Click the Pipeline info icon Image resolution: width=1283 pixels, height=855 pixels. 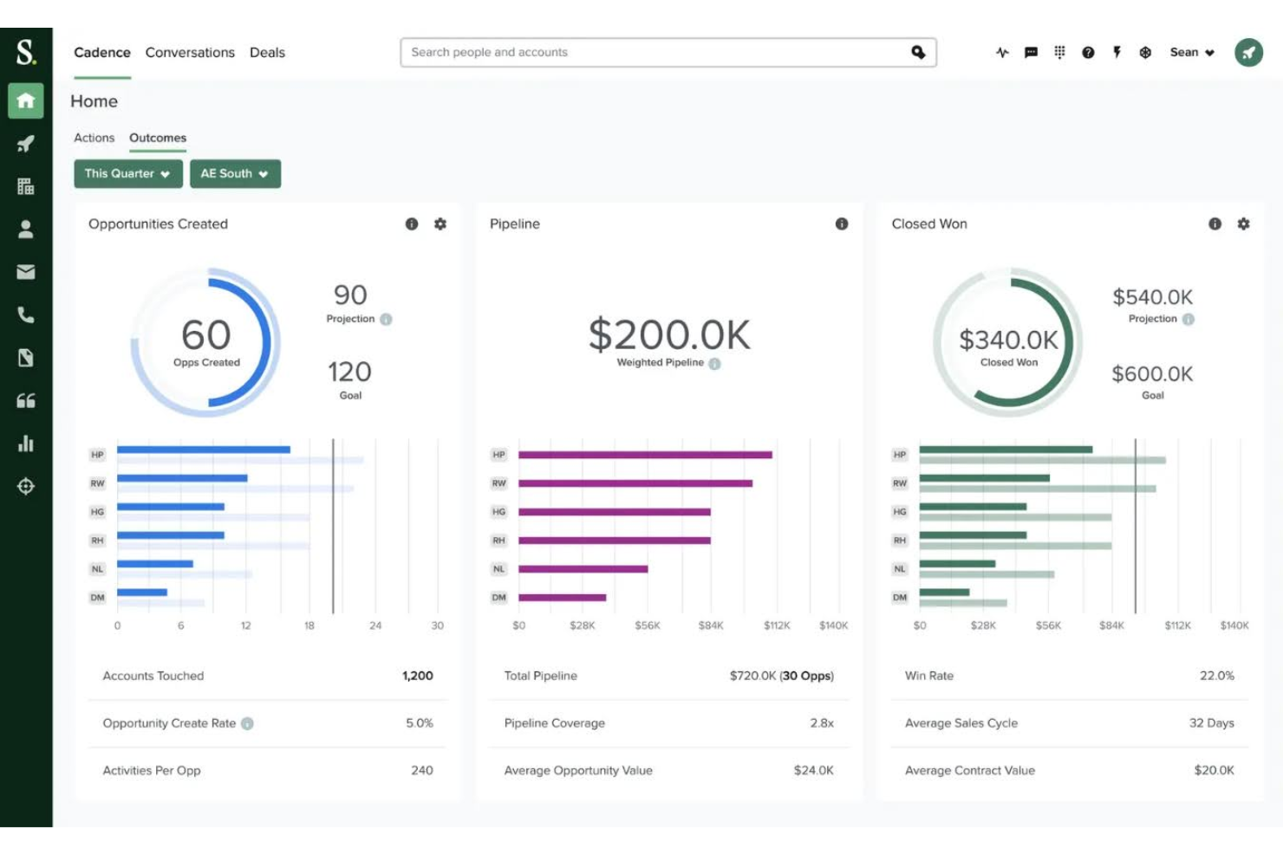pos(841,223)
